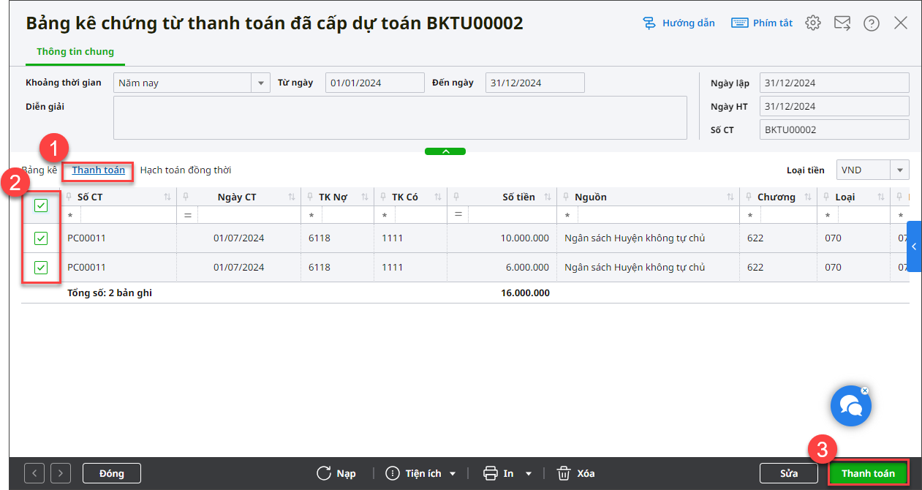Image resolution: width=922 pixels, height=490 pixels.
Task: Go to previous record arrow
Action: [35, 473]
